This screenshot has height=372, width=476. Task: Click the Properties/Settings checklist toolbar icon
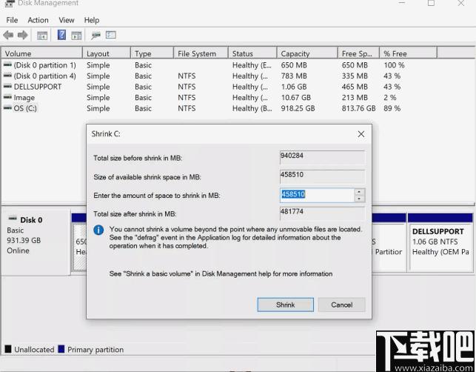pyautogui.click(x=111, y=36)
